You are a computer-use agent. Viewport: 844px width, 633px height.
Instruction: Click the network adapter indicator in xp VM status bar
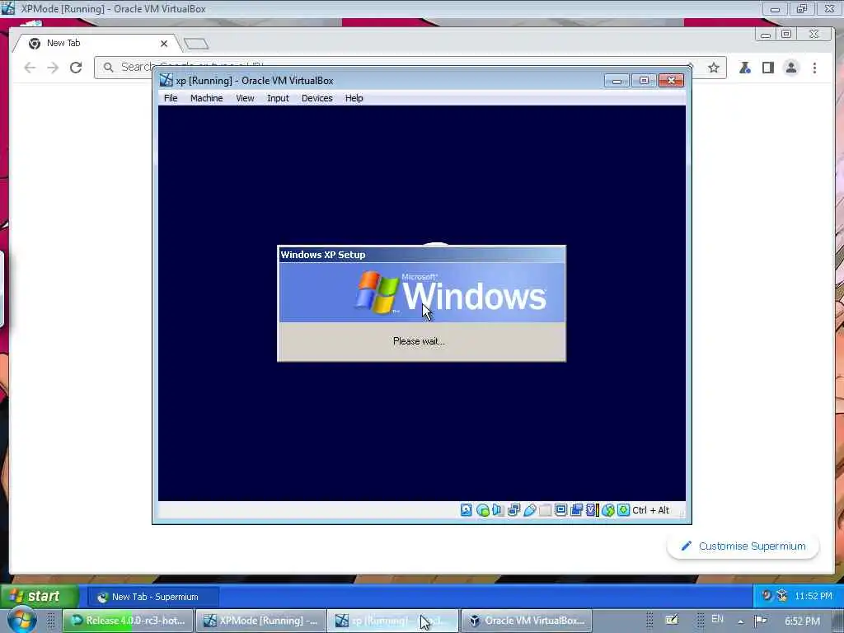(x=513, y=509)
